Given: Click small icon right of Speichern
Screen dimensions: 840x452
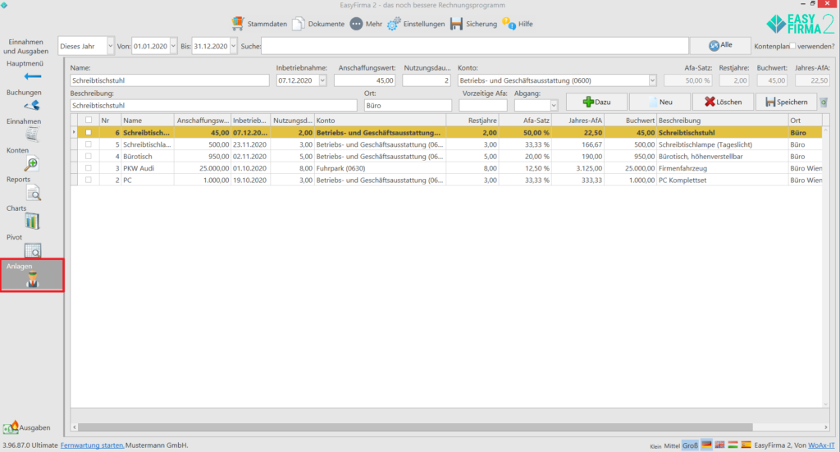Looking at the screenshot, I should (824, 103).
